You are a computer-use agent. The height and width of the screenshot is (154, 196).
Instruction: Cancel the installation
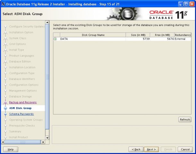pos(185,150)
